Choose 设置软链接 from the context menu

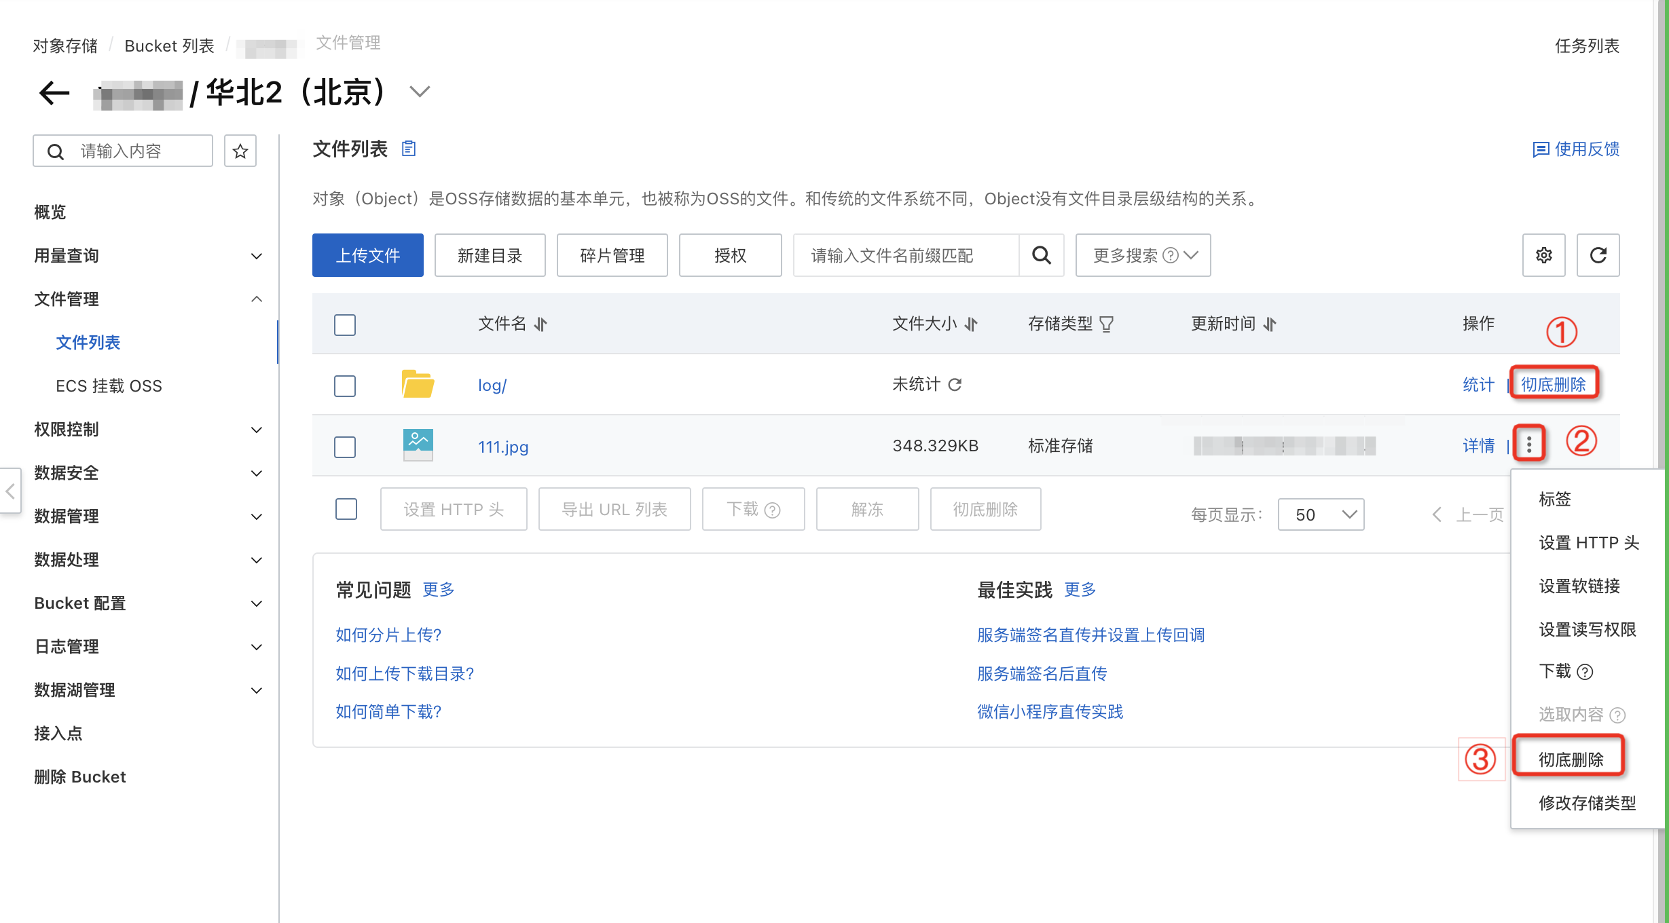click(1579, 586)
